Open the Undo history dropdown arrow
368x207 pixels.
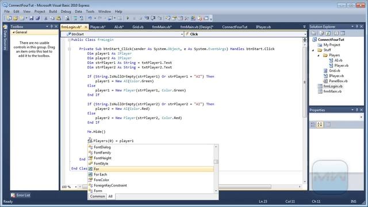[95, 18]
